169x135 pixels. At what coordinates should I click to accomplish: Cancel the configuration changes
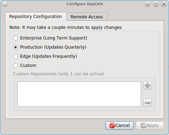click(x=120, y=125)
